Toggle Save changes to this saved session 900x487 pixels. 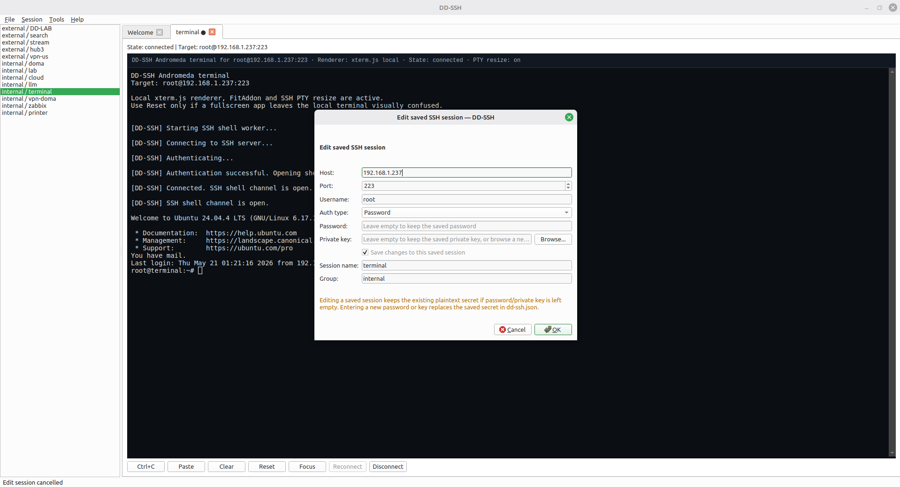click(x=365, y=252)
